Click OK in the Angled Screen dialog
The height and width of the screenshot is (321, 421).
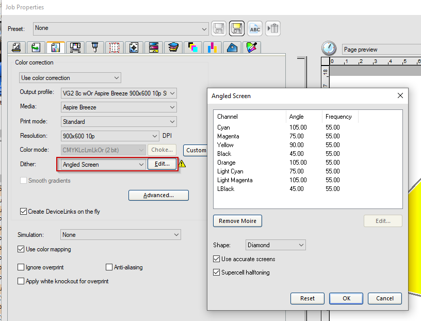pyautogui.click(x=346, y=298)
